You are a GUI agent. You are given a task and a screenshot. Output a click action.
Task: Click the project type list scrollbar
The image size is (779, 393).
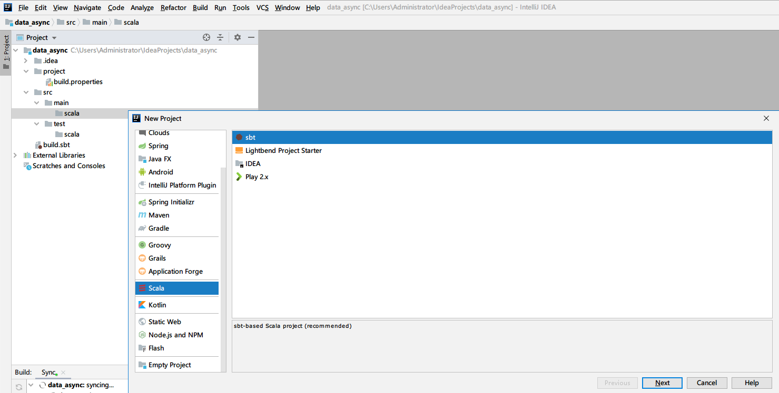223,271
